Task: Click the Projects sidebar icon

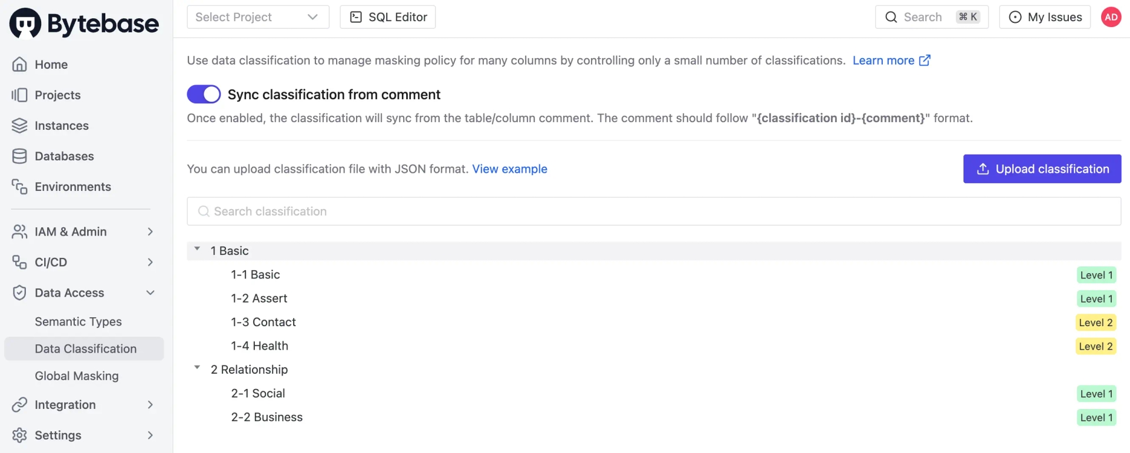Action: tap(19, 95)
